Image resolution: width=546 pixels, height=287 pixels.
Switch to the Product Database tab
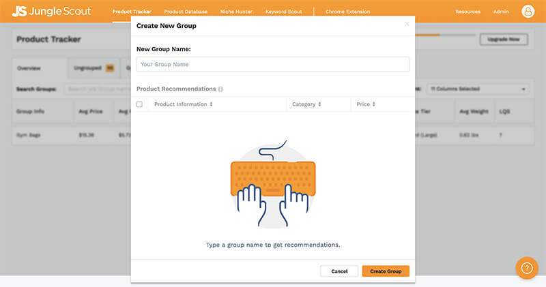point(186,12)
